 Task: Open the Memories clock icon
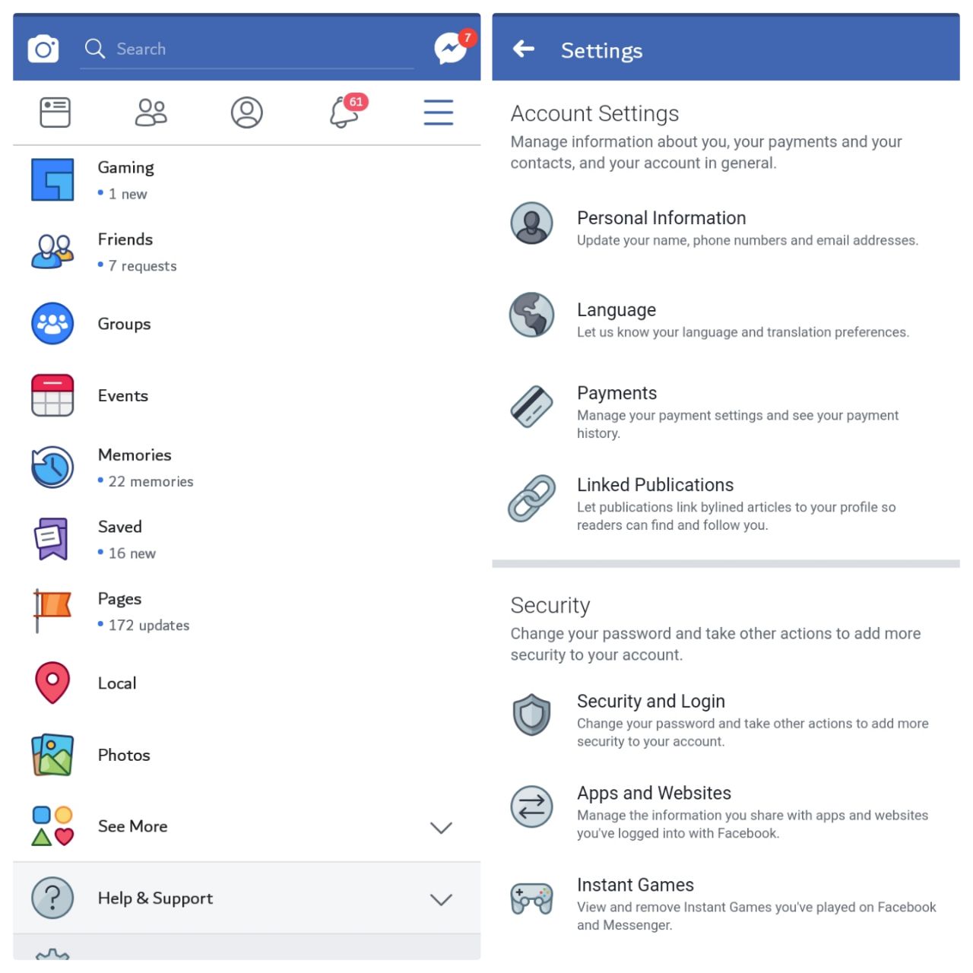pos(52,467)
